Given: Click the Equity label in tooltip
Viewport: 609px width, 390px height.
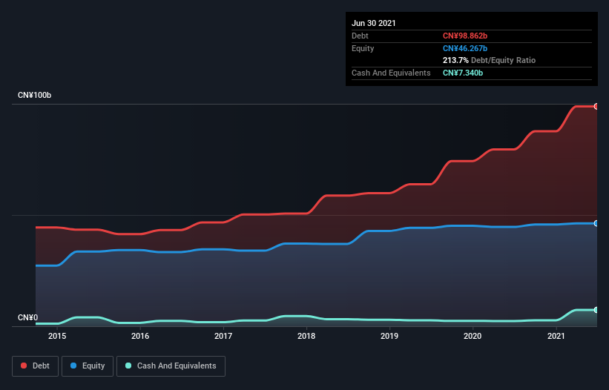Looking at the screenshot, I should coord(363,48).
